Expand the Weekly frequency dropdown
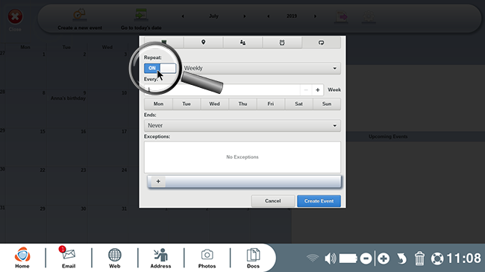 (260, 69)
